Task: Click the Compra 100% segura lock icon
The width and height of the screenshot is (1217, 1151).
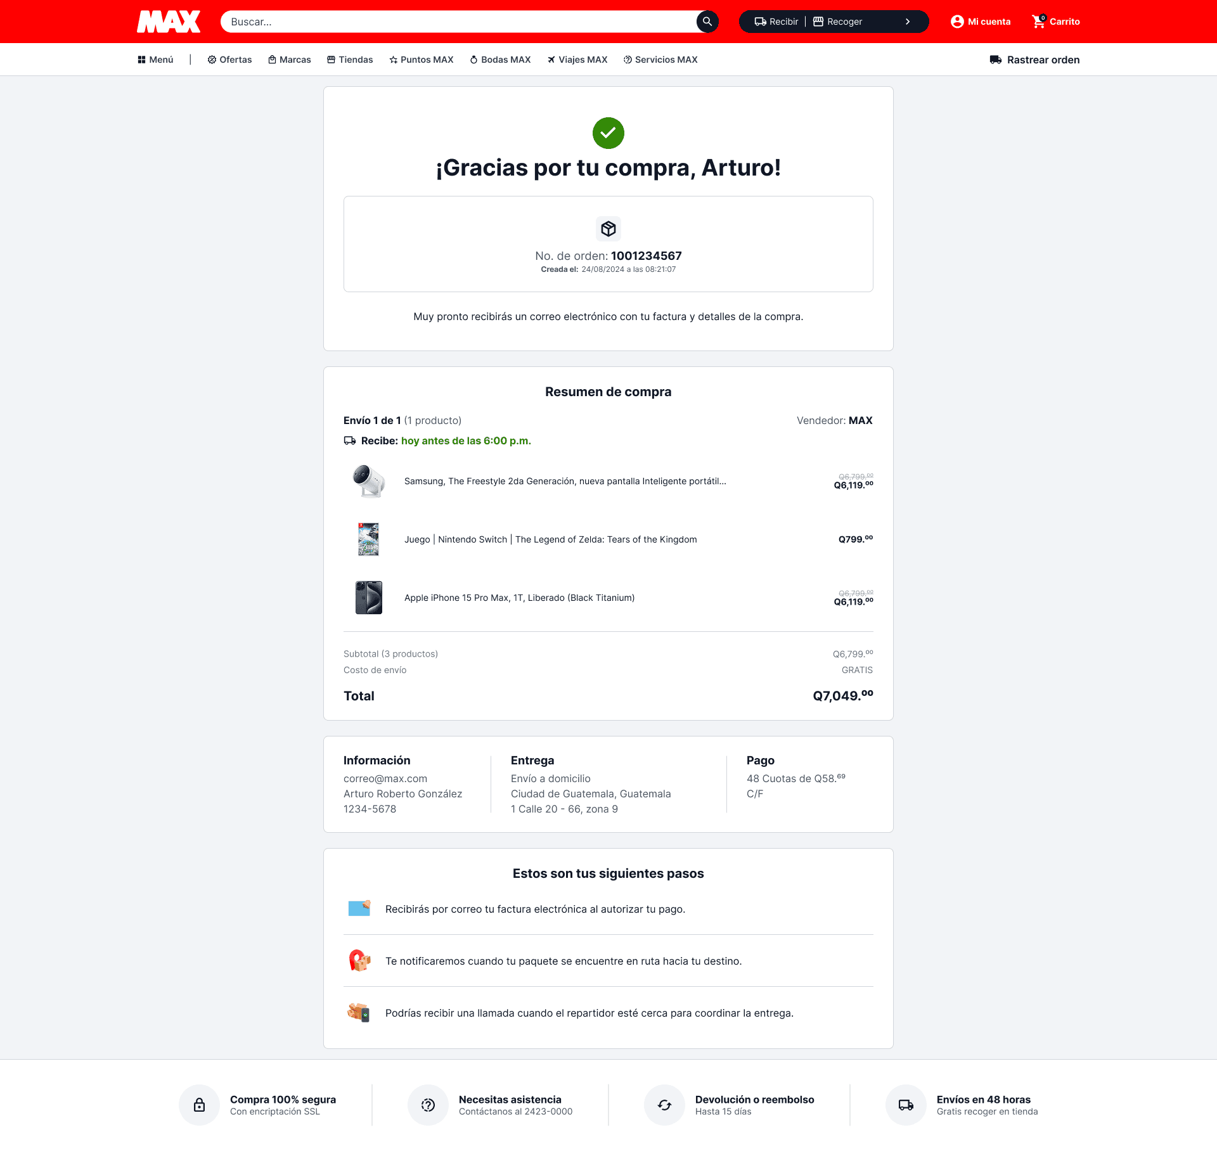Action: click(x=199, y=1105)
